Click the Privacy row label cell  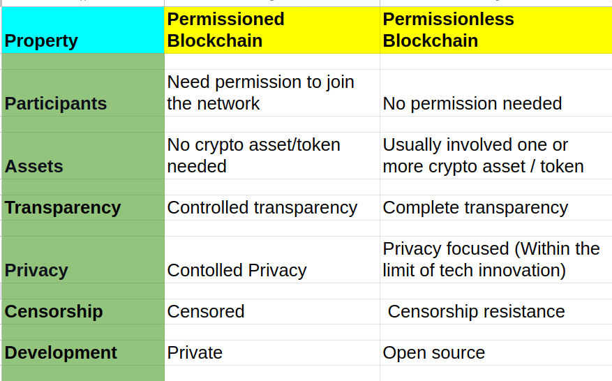tap(83, 260)
